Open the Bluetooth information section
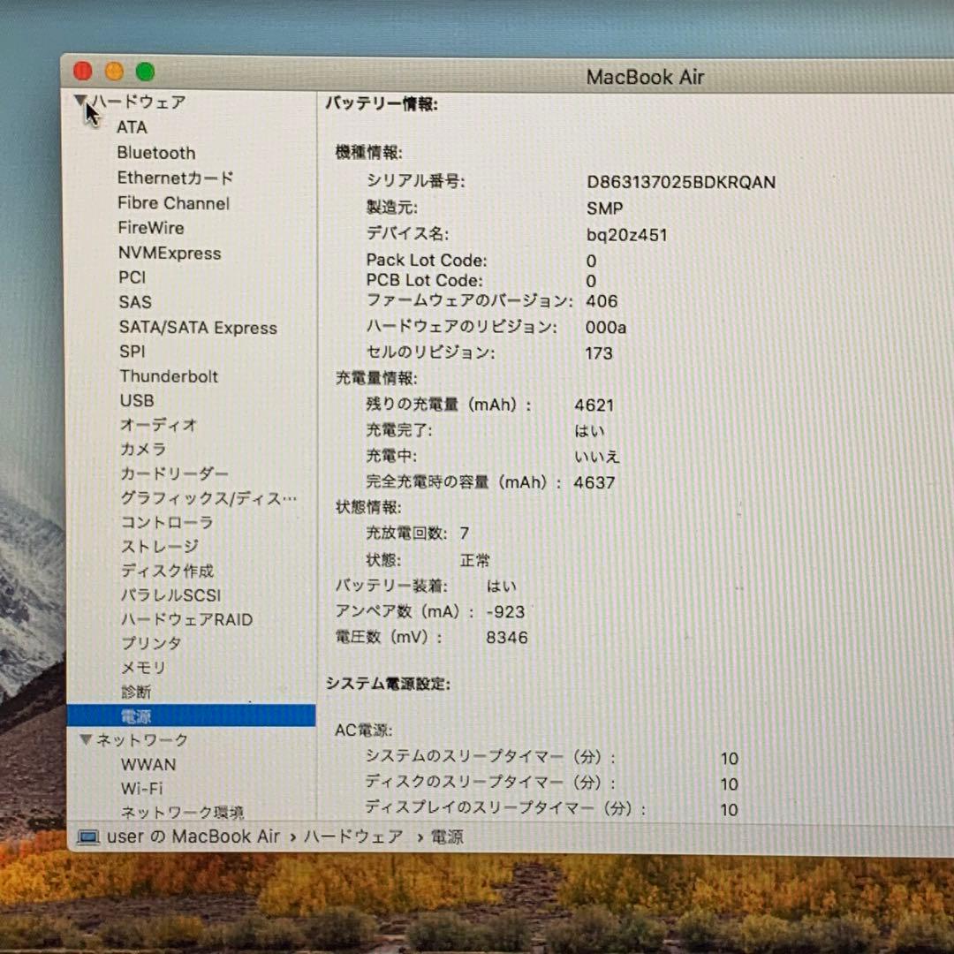This screenshot has width=954, height=954. pos(156,153)
